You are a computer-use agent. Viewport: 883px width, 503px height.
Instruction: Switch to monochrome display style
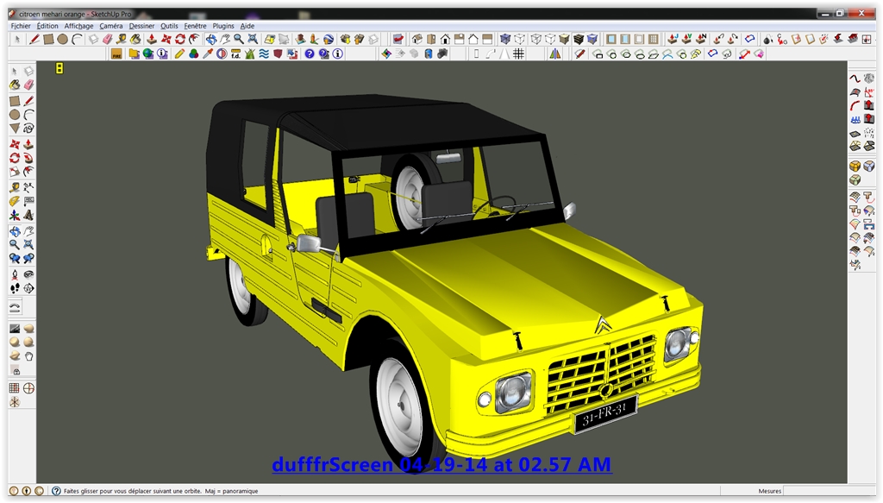point(592,39)
